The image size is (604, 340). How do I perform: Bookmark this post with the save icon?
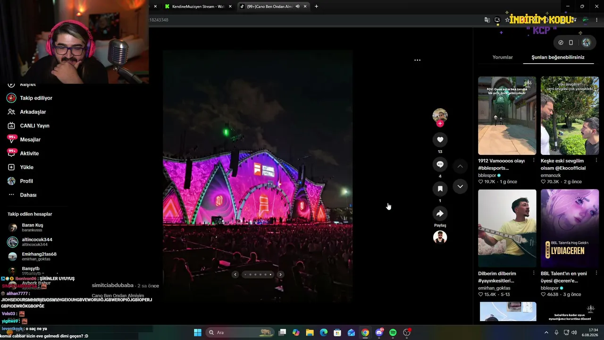pyautogui.click(x=440, y=189)
